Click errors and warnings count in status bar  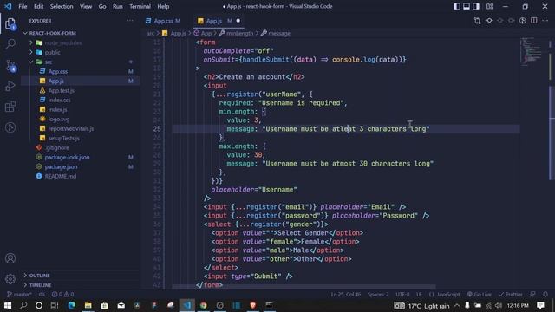tap(62, 295)
